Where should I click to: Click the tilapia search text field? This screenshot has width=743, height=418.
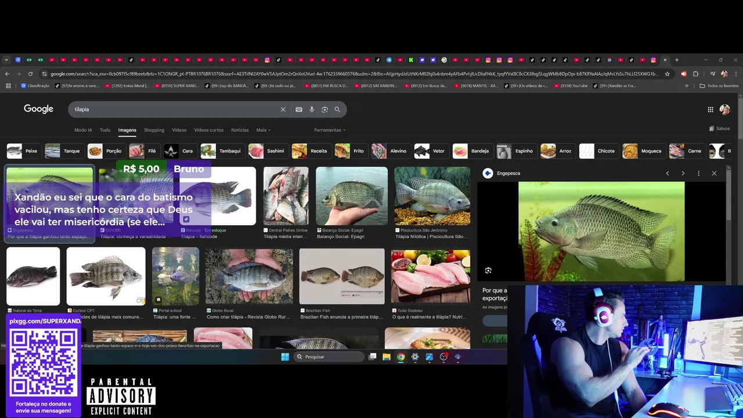[174, 109]
